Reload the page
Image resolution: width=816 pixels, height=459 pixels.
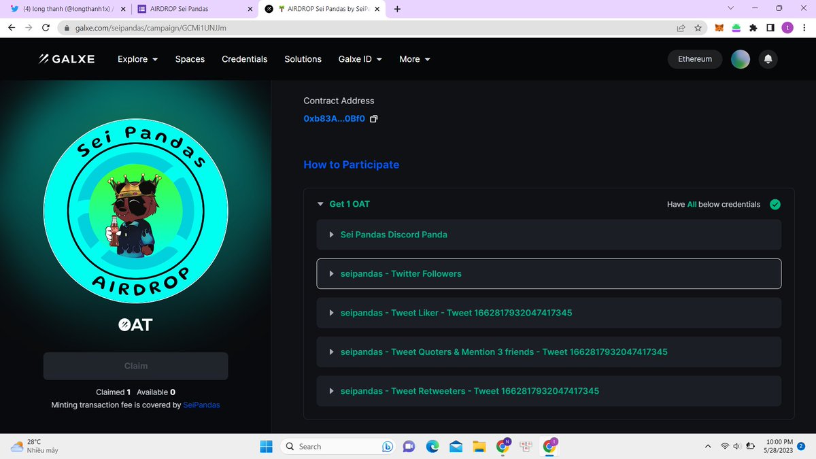46,28
